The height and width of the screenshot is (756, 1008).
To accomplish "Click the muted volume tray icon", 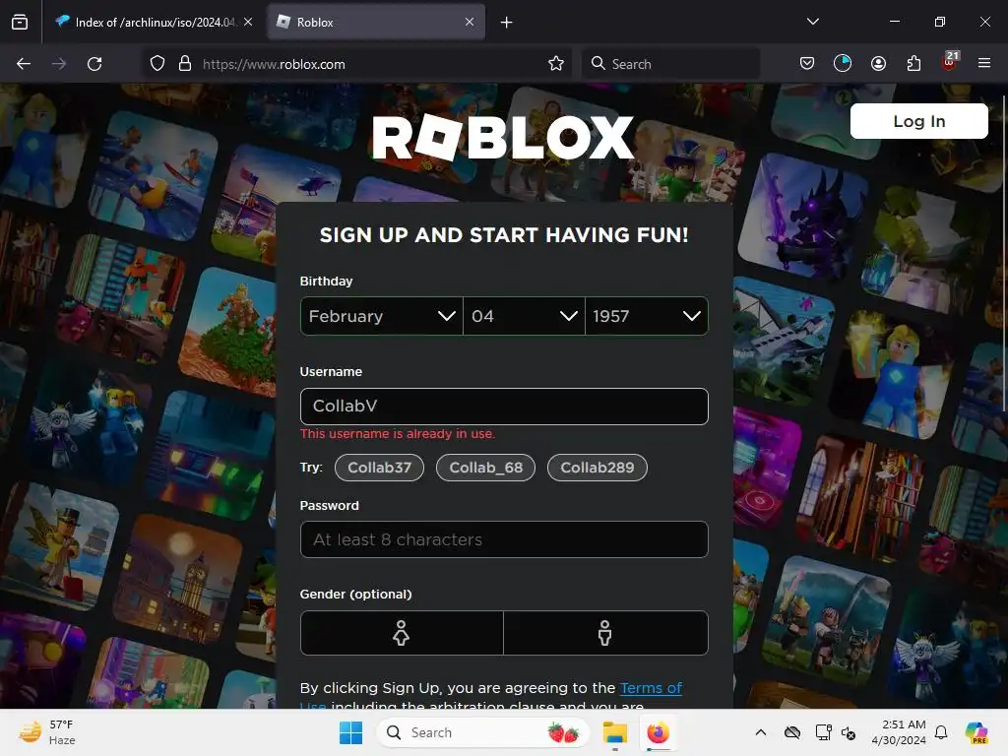I will (x=849, y=732).
